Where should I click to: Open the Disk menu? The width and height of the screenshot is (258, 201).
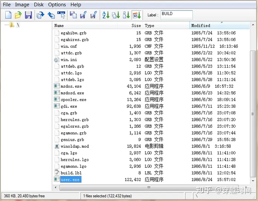pyautogui.click(x=39, y=4)
